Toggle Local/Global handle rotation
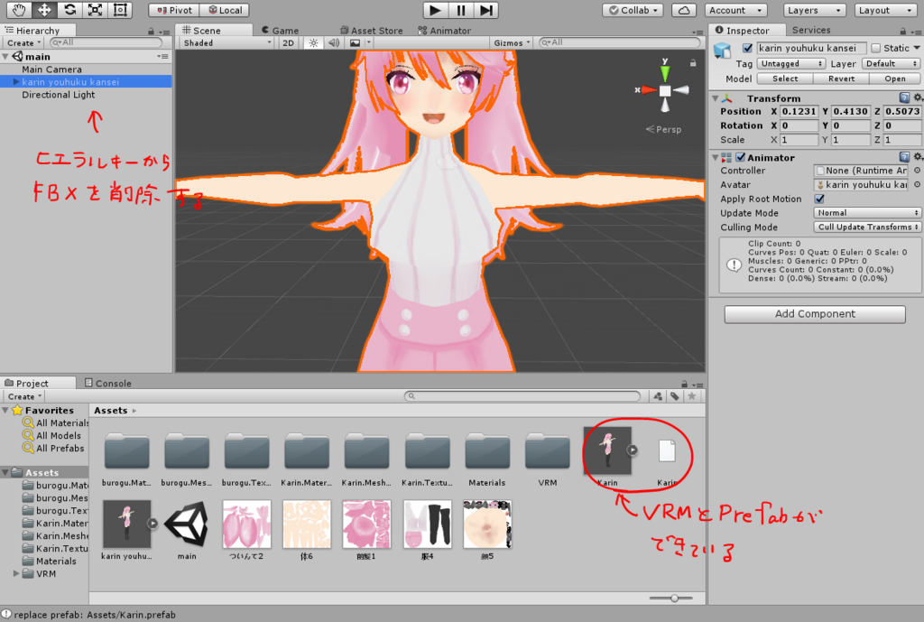Image resolution: width=924 pixels, height=622 pixels. [x=225, y=10]
